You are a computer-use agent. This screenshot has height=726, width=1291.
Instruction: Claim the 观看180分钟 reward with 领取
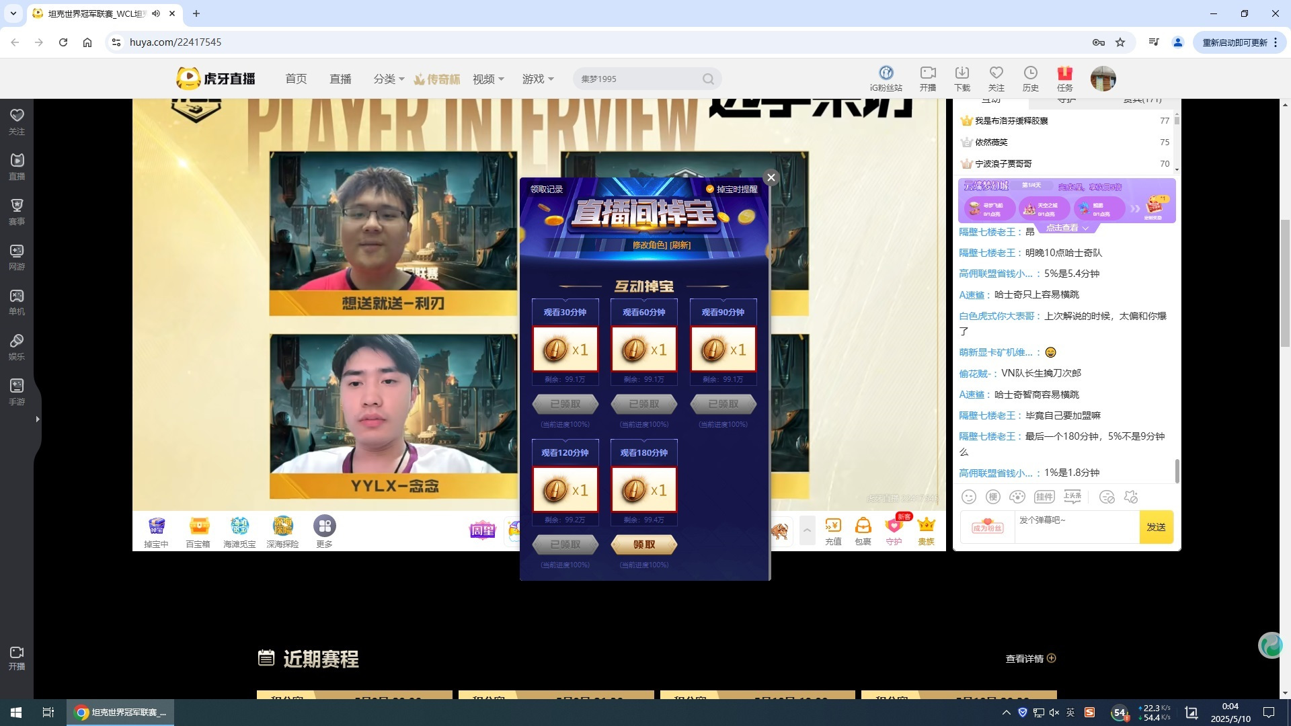643,544
